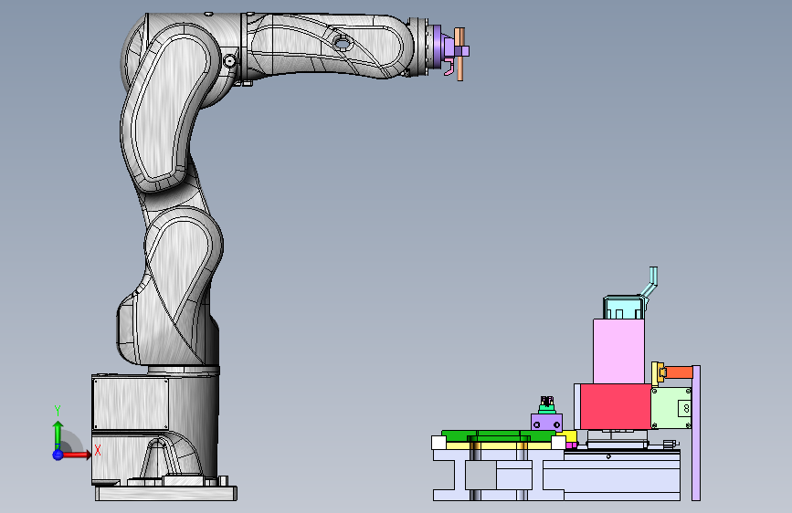Select the round bolt at the elbow joint
The width and height of the screenshot is (792, 513).
230,61
